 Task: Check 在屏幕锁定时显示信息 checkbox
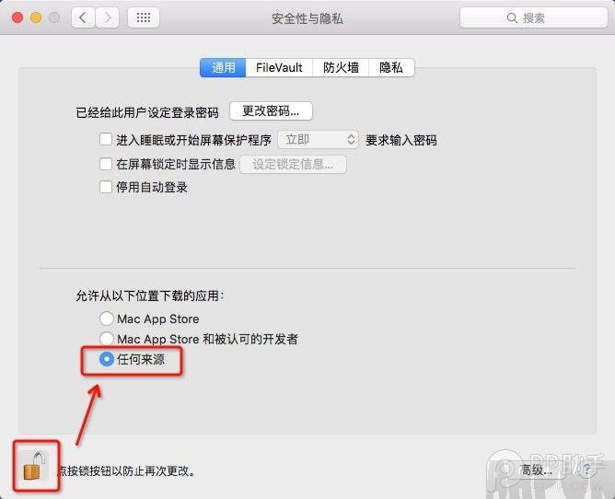[106, 164]
